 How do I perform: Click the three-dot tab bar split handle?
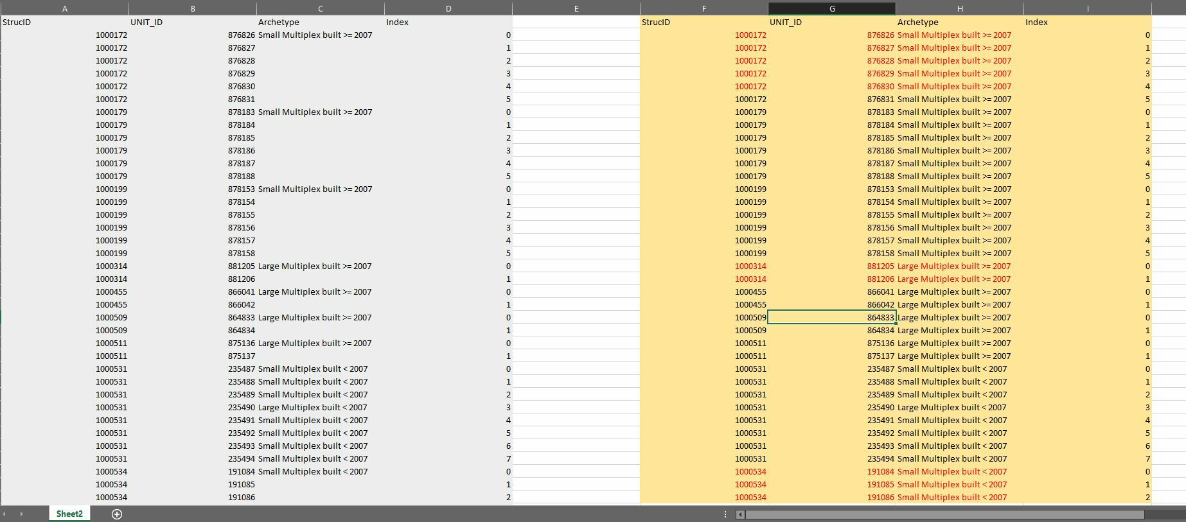pos(725,514)
